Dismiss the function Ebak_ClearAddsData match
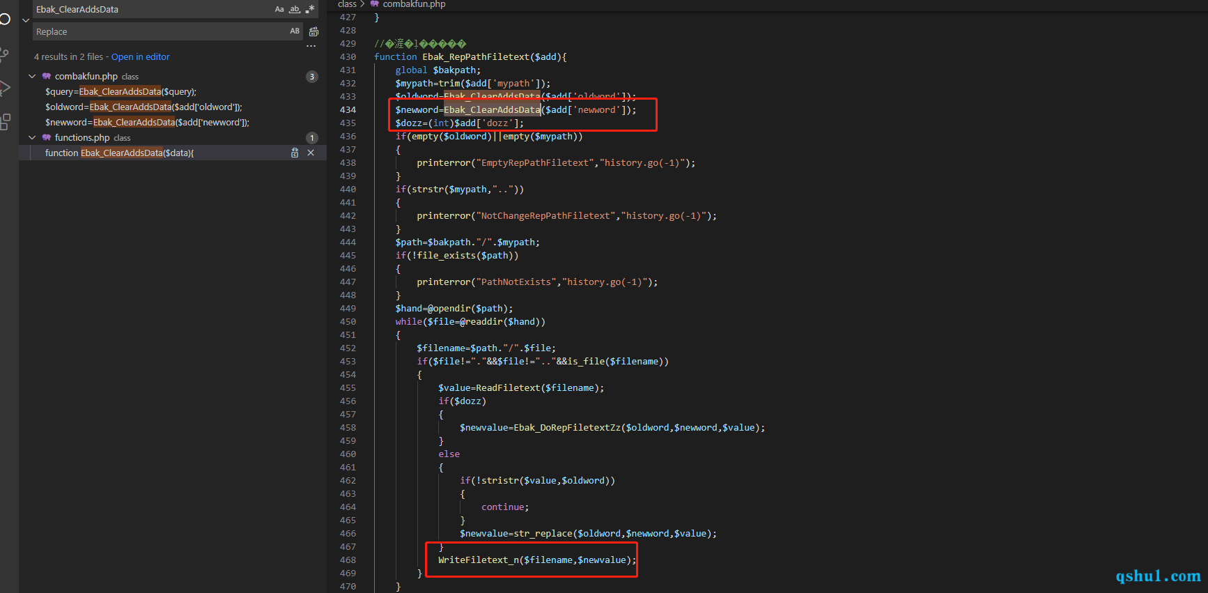The height and width of the screenshot is (593, 1208). pyautogui.click(x=311, y=153)
